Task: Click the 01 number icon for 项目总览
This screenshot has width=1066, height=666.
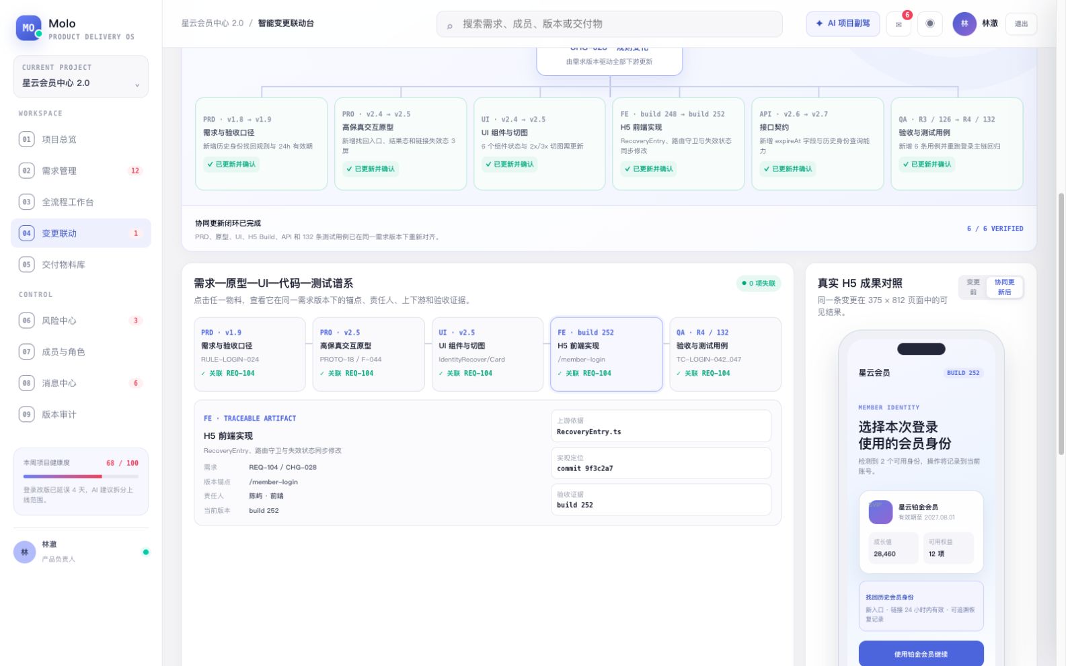Action: [x=27, y=139]
